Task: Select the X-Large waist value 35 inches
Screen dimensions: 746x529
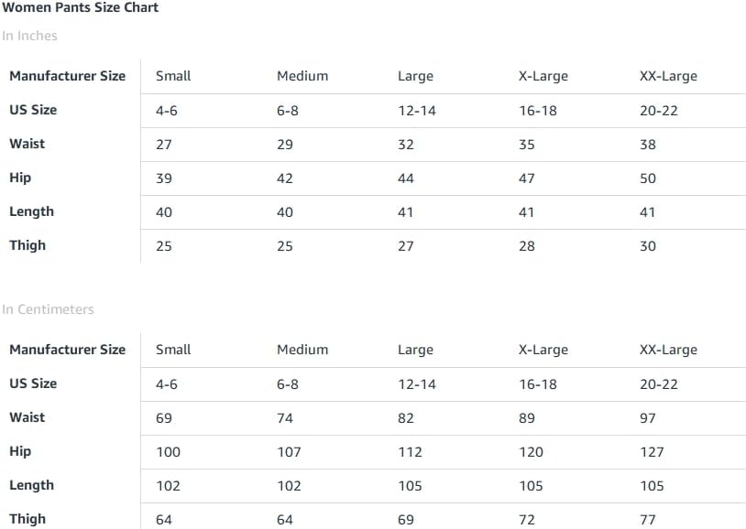Action: tap(527, 145)
